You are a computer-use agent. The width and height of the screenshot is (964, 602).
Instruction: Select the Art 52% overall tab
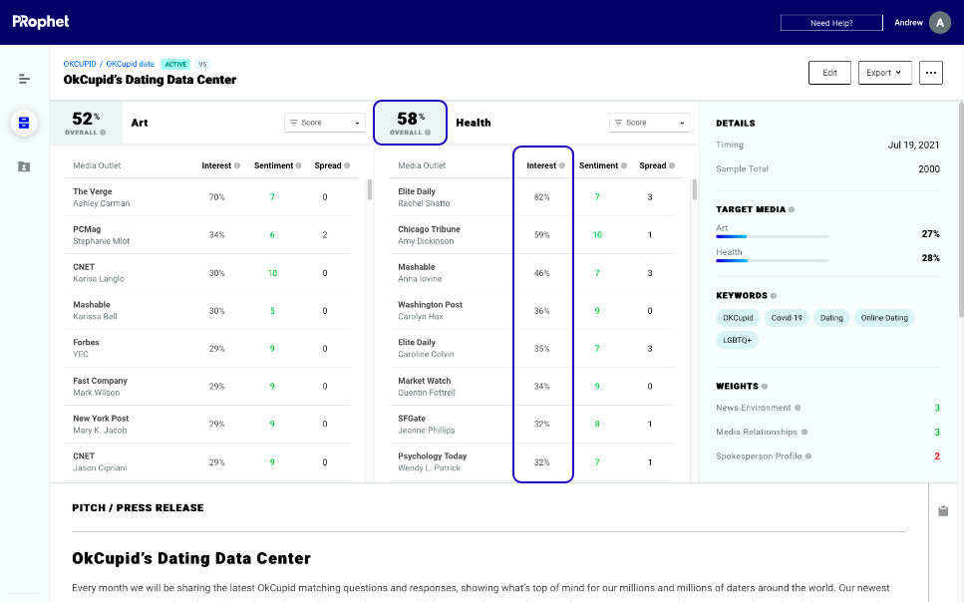point(86,123)
